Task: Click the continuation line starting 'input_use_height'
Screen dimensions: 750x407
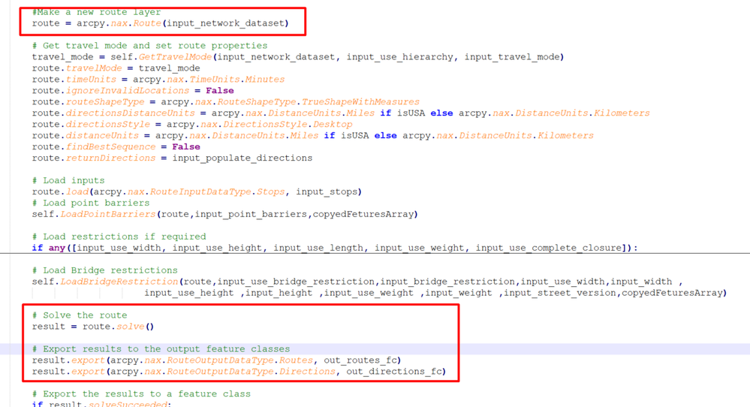Action: pyautogui.click(x=435, y=293)
